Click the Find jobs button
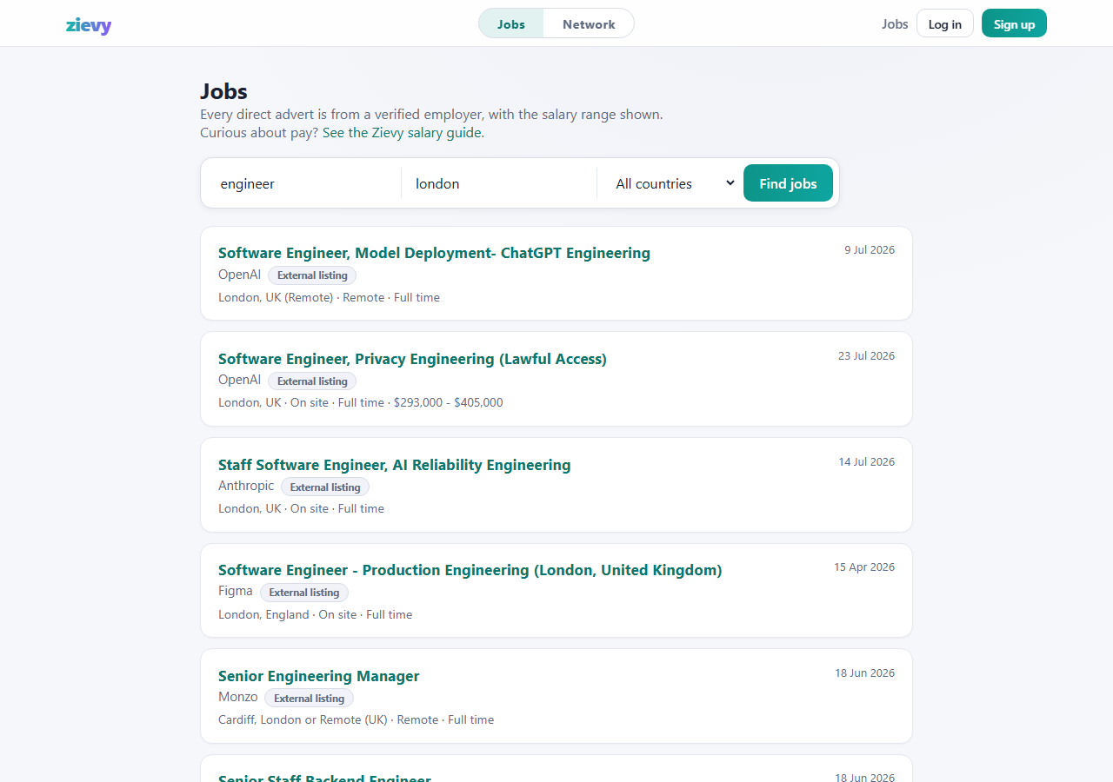This screenshot has width=1113, height=782. (x=788, y=183)
